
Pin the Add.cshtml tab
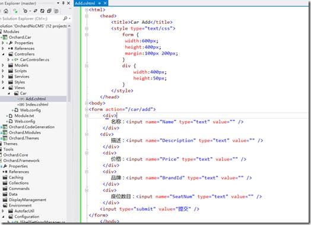(100, 3)
